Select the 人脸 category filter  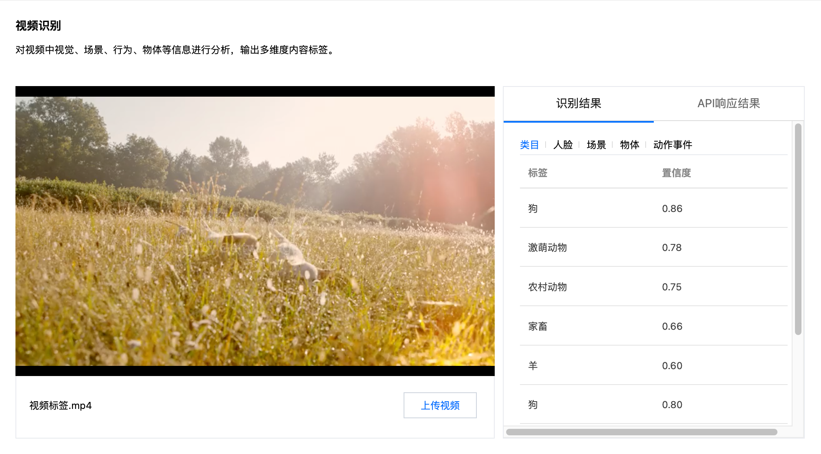click(x=563, y=145)
